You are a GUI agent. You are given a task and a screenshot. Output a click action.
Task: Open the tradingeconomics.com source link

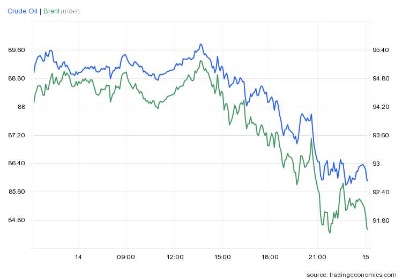[352, 275]
